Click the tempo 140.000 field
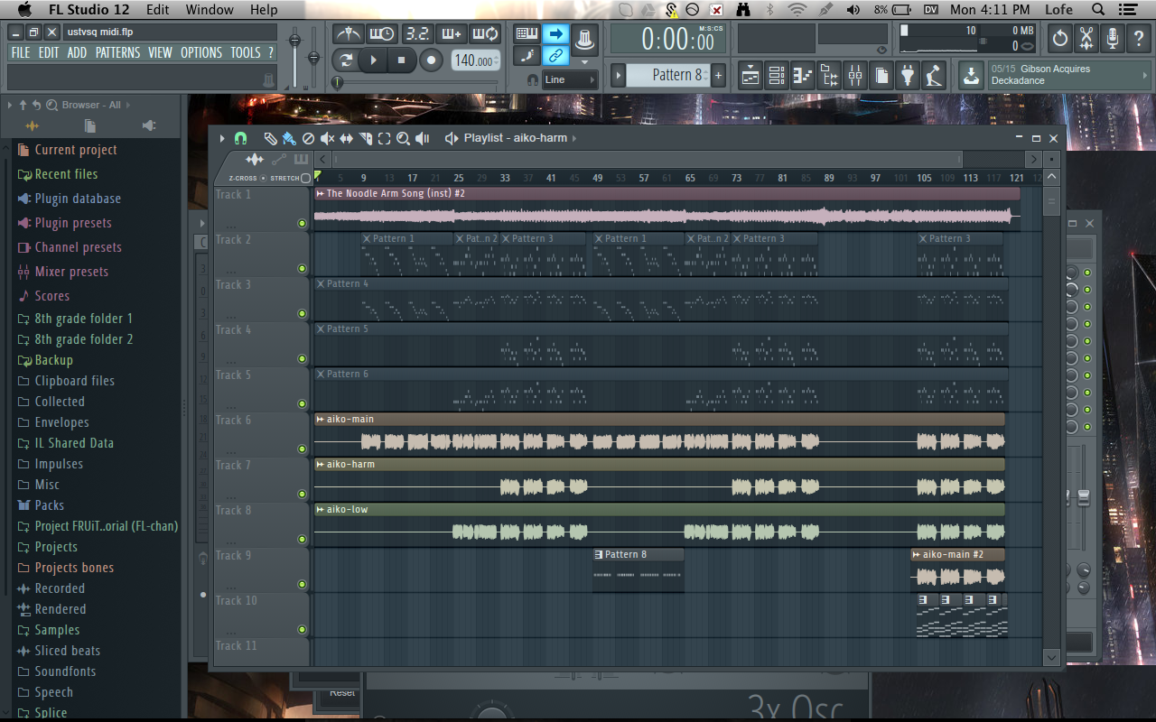Image resolution: width=1156 pixels, height=722 pixels. [x=475, y=60]
